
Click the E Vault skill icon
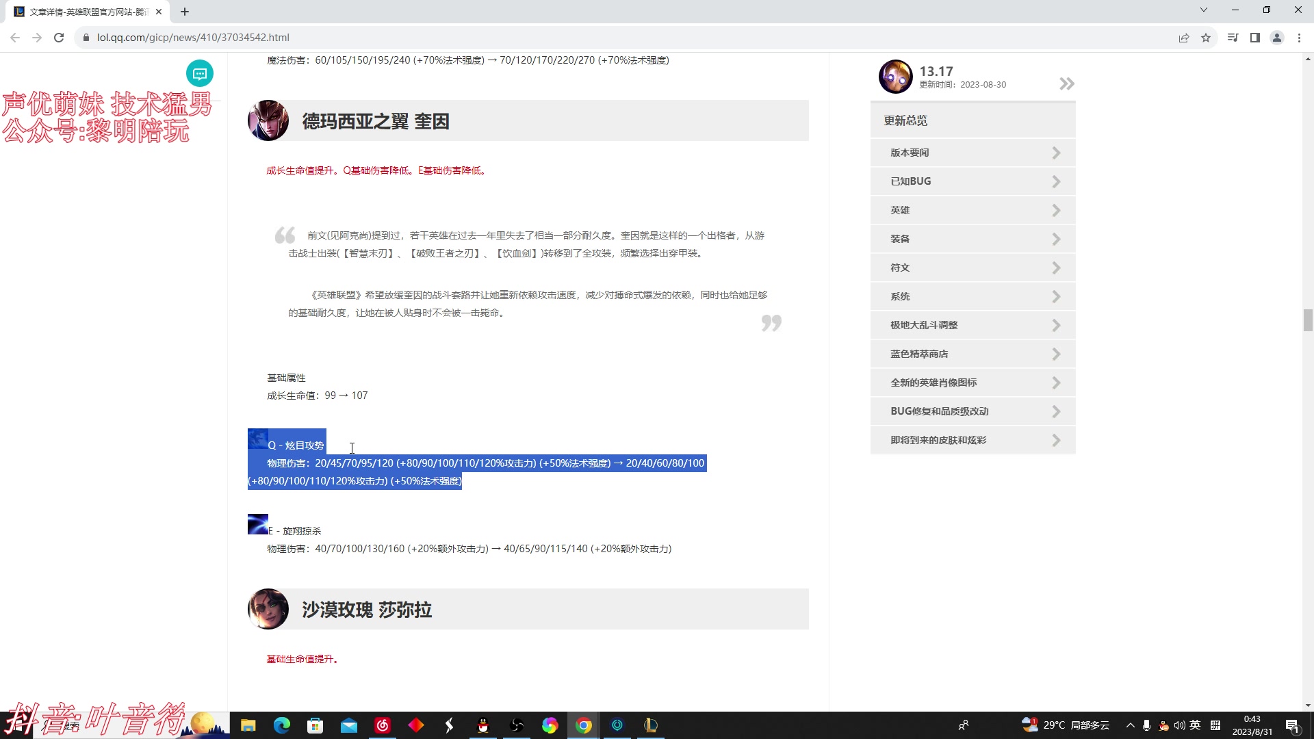[258, 524]
